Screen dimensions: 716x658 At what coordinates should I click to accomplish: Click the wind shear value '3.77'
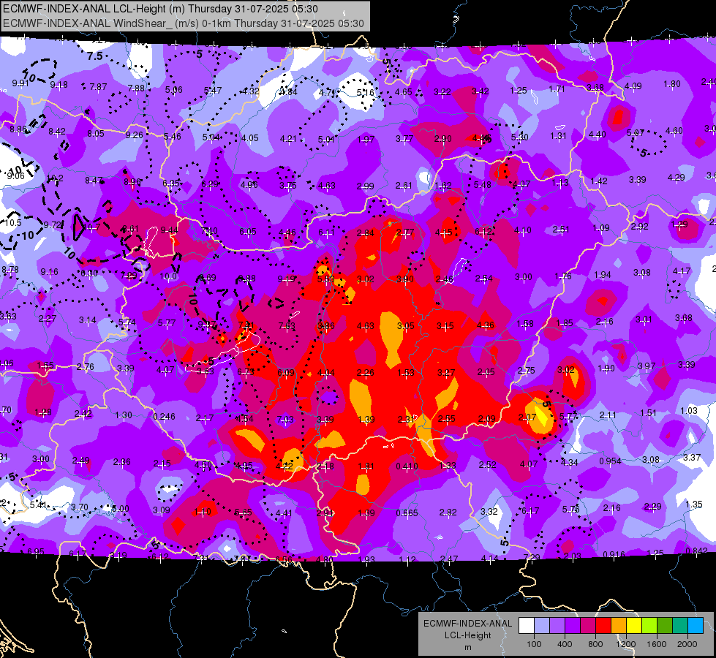(x=404, y=138)
